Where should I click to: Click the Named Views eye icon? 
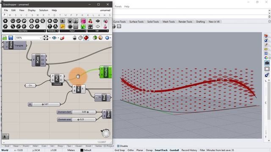point(54,38)
